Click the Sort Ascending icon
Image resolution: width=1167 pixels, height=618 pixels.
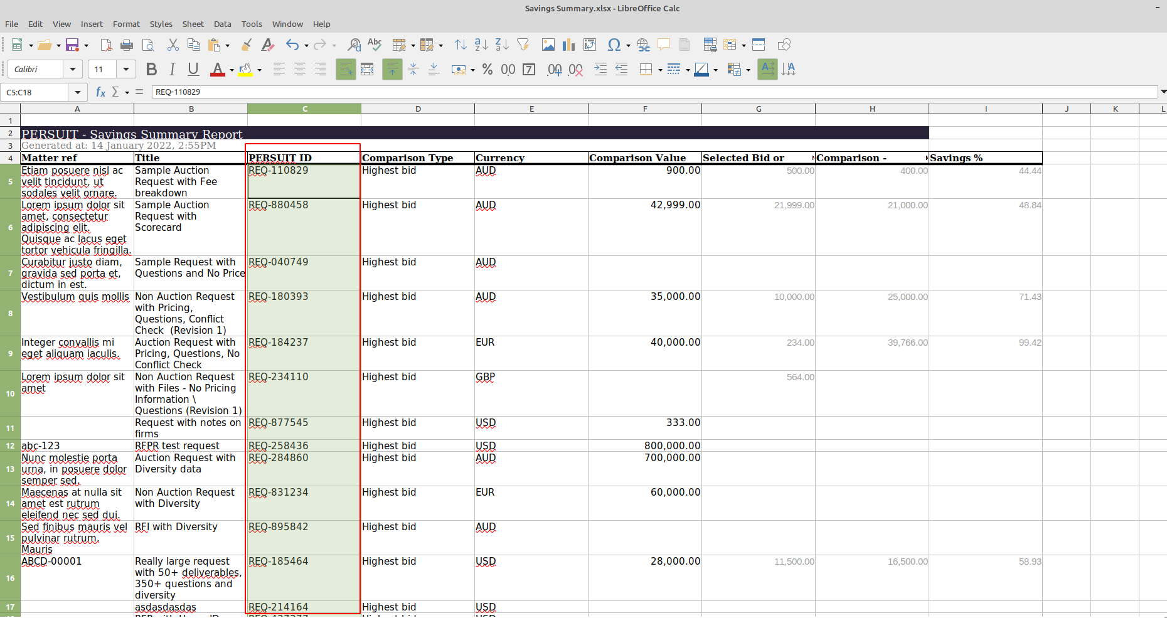pyautogui.click(x=481, y=45)
